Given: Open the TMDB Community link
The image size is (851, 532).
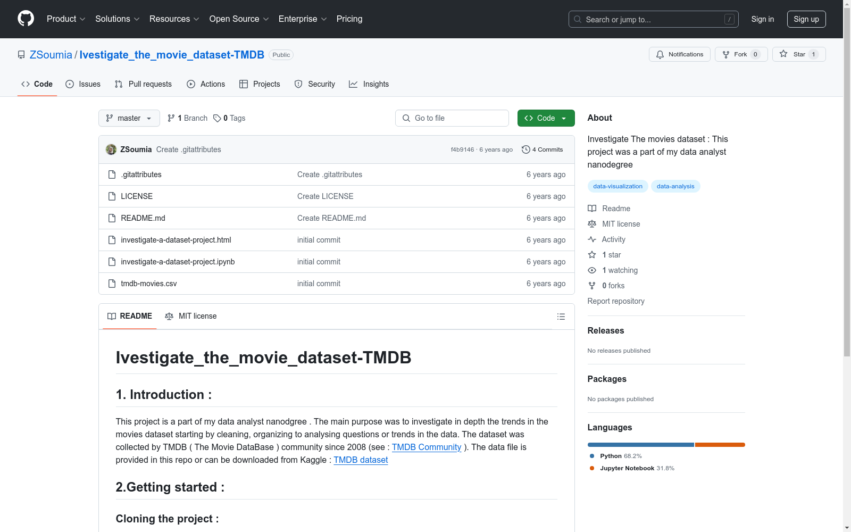Looking at the screenshot, I should [x=427, y=447].
